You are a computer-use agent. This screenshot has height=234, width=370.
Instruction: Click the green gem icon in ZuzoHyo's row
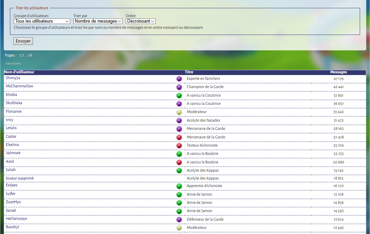pyautogui.click(x=179, y=203)
